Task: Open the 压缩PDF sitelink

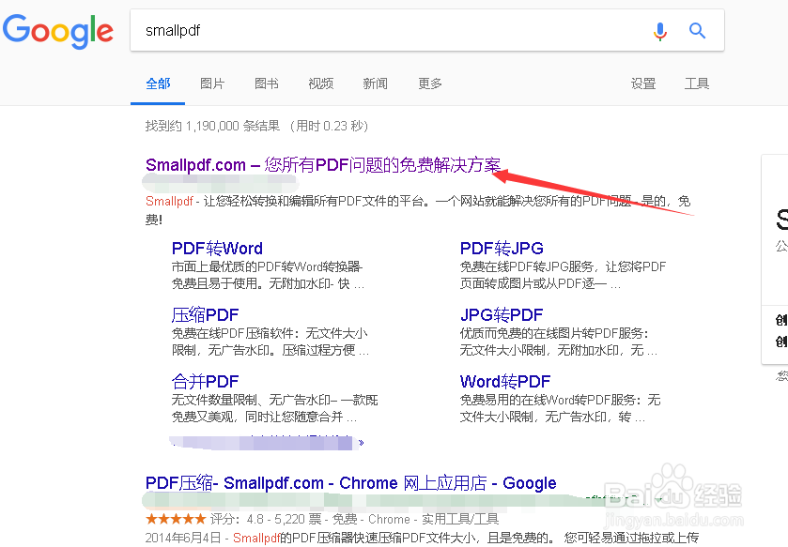Action: 205,314
